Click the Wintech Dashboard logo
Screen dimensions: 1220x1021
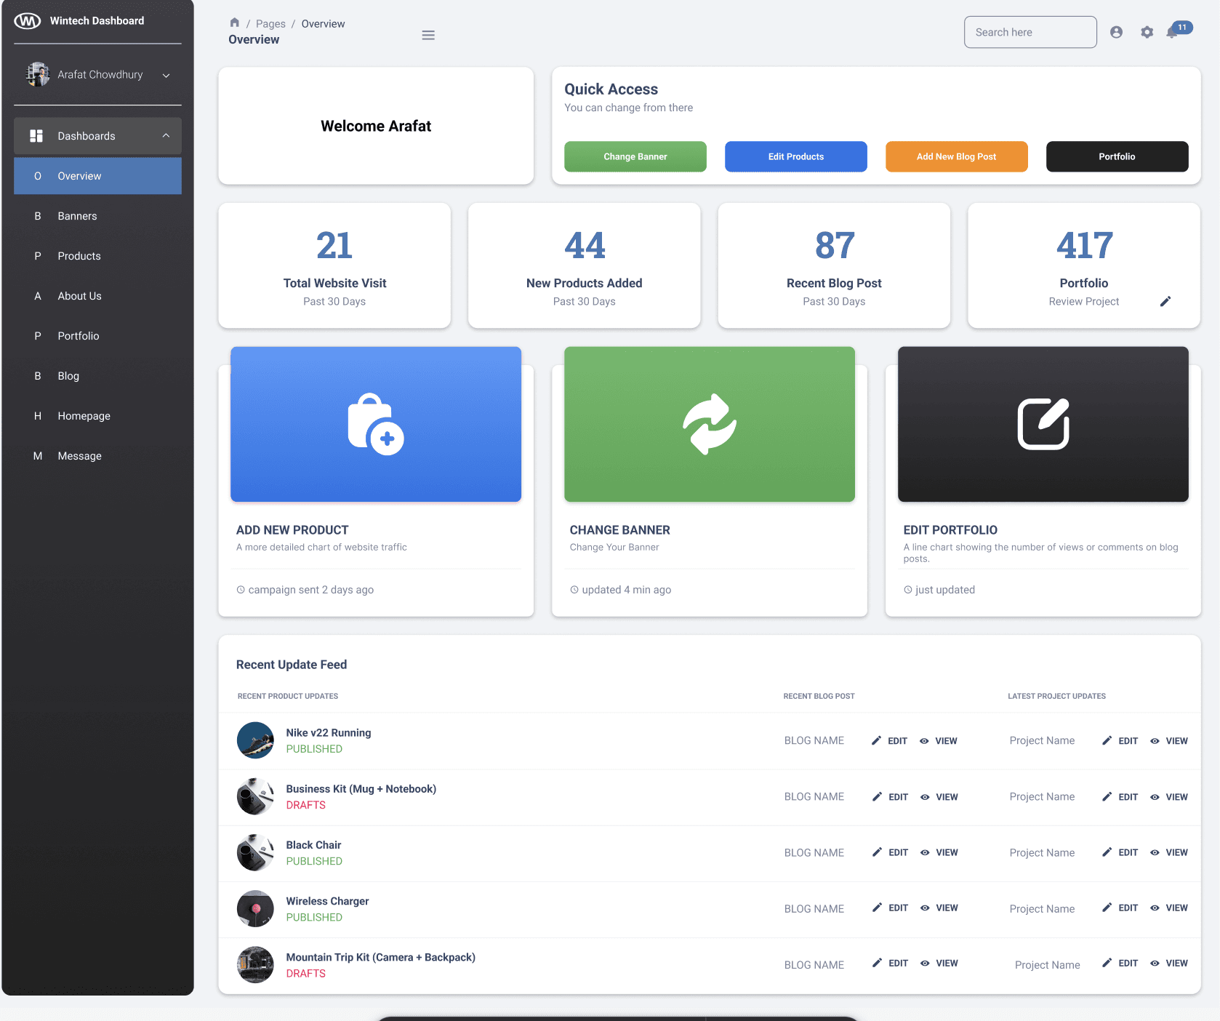[28, 21]
